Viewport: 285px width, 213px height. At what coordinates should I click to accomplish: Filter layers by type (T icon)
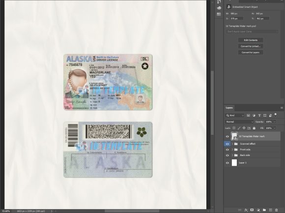(259, 116)
